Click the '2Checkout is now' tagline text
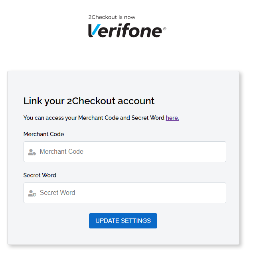The image size is (253, 256). click(112, 17)
